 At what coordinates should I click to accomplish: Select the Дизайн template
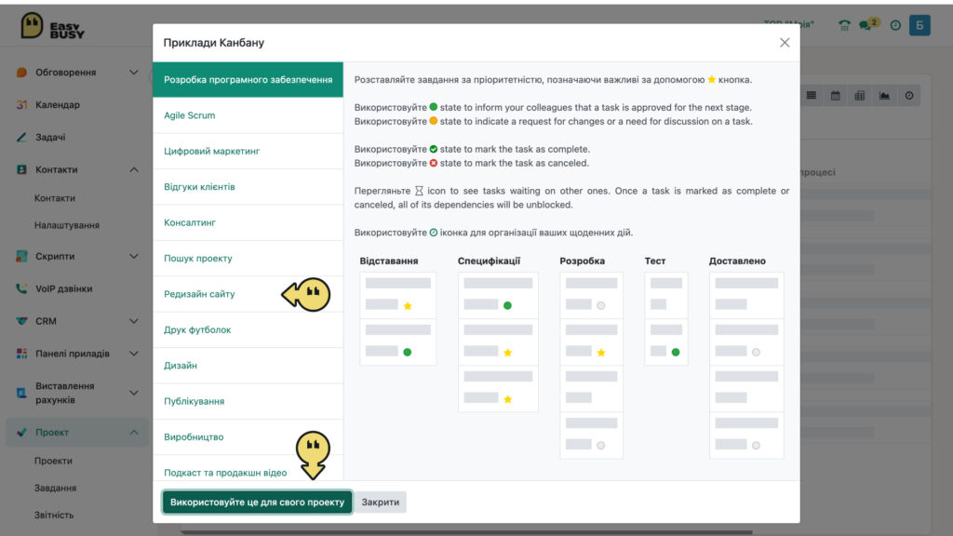248,366
